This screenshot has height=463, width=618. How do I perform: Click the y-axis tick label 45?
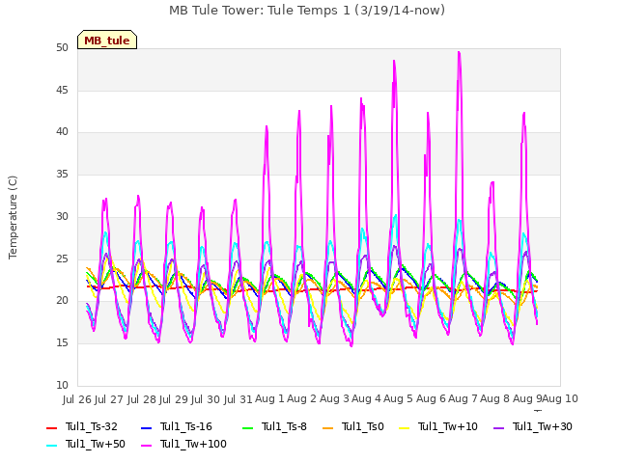tap(62, 91)
